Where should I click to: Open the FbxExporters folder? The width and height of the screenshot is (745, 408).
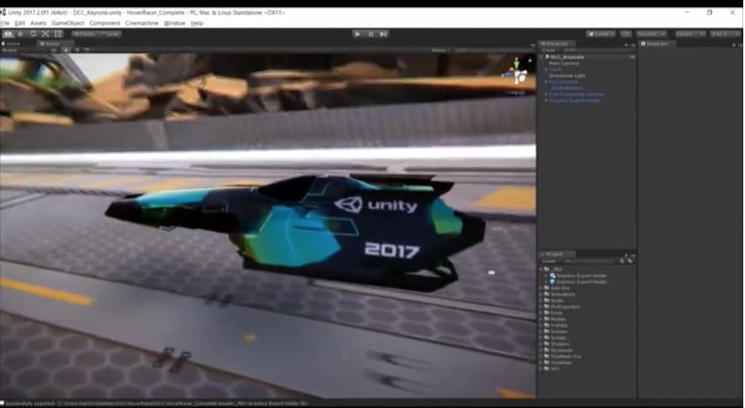(562, 306)
